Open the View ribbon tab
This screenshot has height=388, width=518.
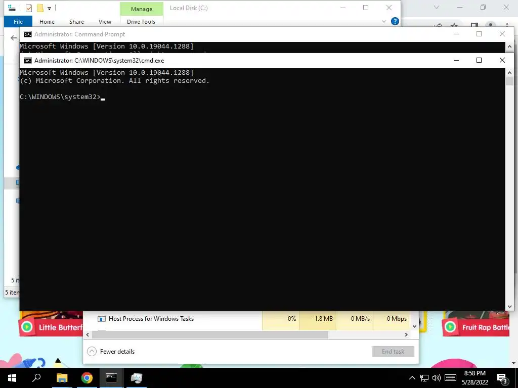(105, 21)
